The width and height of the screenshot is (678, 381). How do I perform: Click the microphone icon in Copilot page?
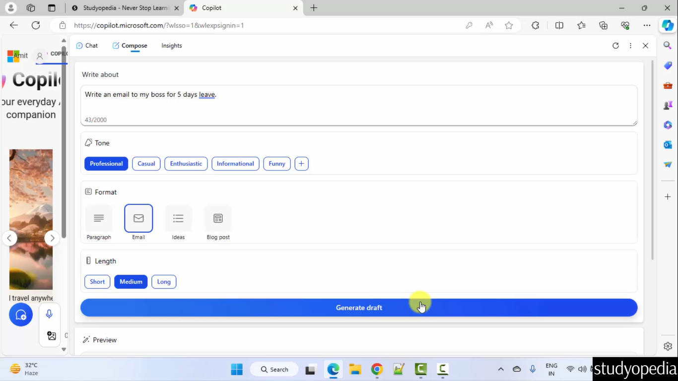(x=49, y=314)
